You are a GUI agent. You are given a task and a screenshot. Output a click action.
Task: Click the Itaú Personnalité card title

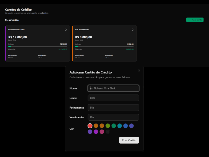click(82, 30)
